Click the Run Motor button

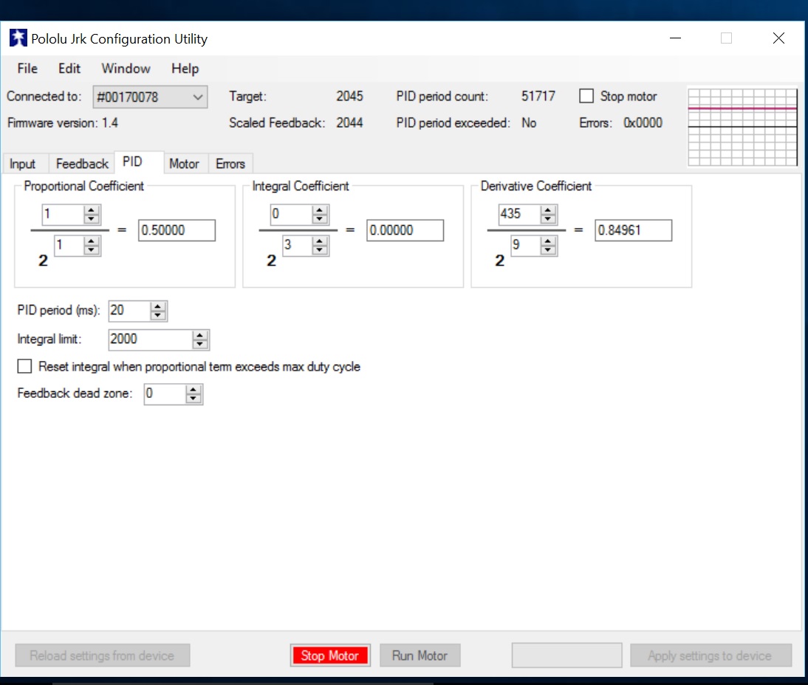[x=420, y=655]
